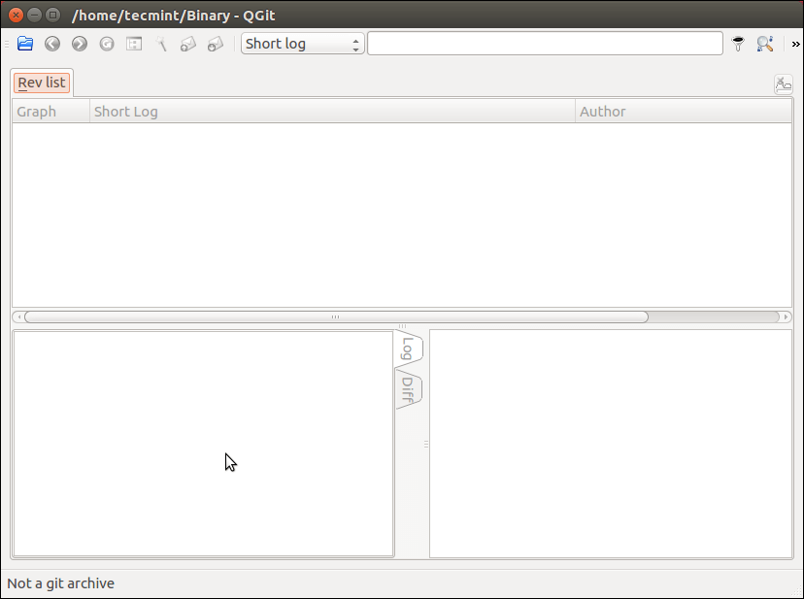Click the close revision list icon
Screen dimensions: 804x599
[783, 83]
